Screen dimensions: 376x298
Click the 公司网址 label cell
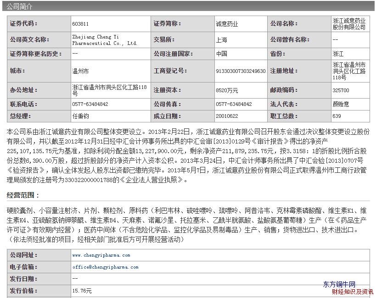pos(39,255)
